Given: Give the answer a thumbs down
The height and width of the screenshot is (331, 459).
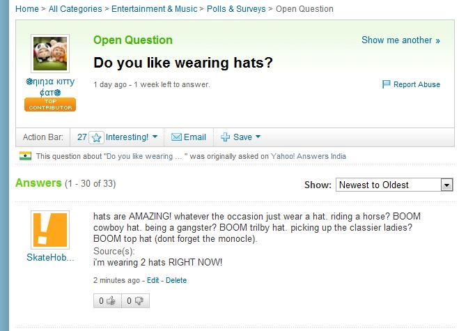Looking at the screenshot, I should (x=138, y=301).
